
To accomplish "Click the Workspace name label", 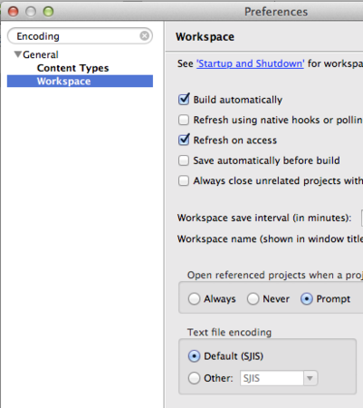I will pyautogui.click(x=270, y=239).
